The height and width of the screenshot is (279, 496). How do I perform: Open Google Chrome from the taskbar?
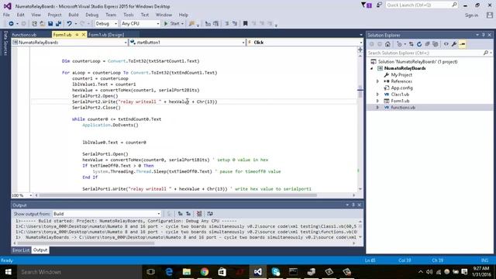(205, 272)
